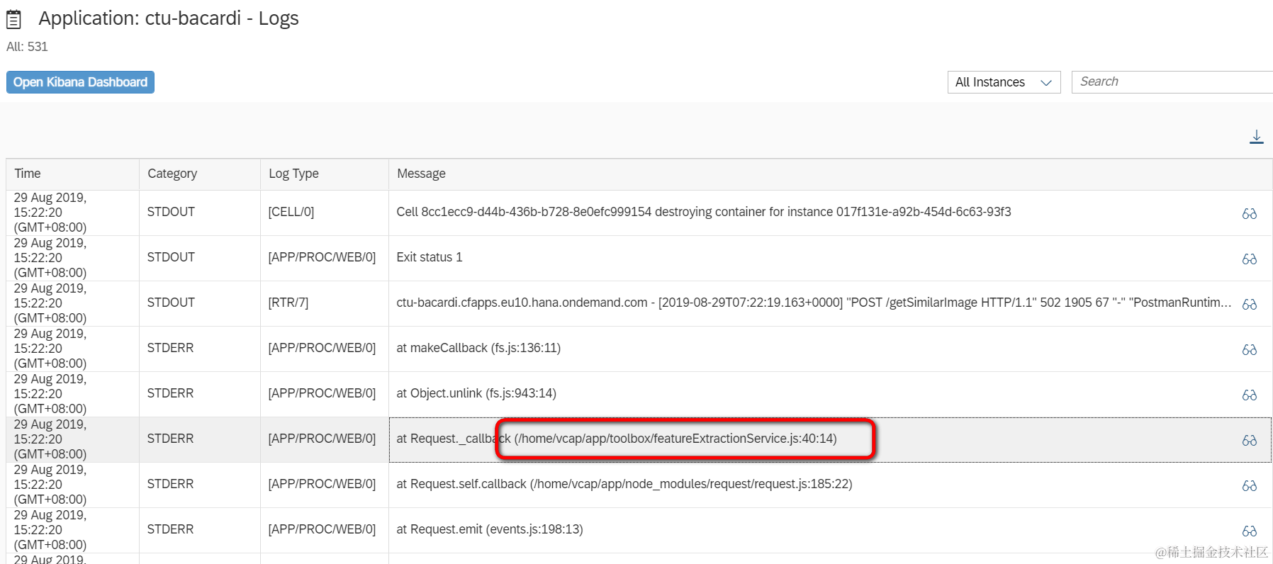The width and height of the screenshot is (1273, 564).
Task: View details of the 'destroying container' log row
Action: click(1249, 213)
